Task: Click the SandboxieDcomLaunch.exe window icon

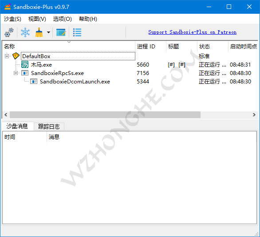Action: pos(34,81)
